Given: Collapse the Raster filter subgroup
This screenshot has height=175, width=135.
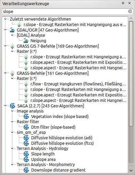Looking at the screenshot, I should tap(12, 122).
